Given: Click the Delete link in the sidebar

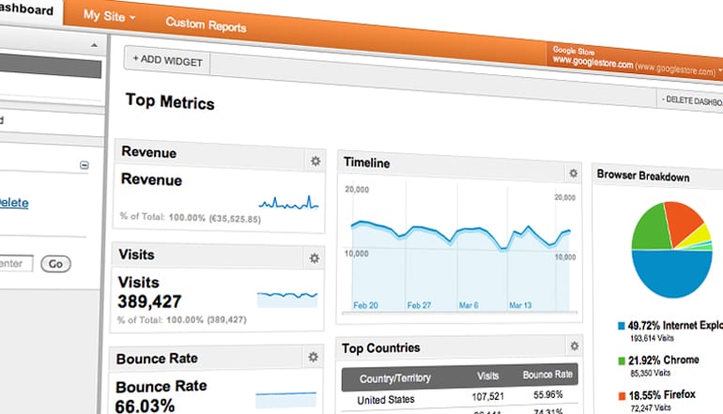Looking at the screenshot, I should [13, 202].
